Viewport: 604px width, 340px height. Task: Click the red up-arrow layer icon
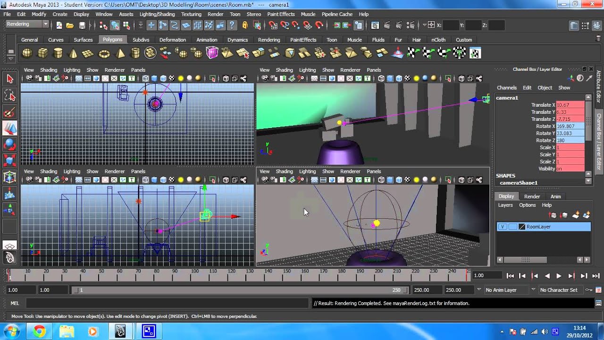pos(553,215)
